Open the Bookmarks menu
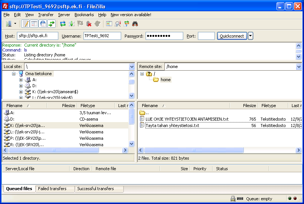This screenshot has width=304, height=204. 84,15
